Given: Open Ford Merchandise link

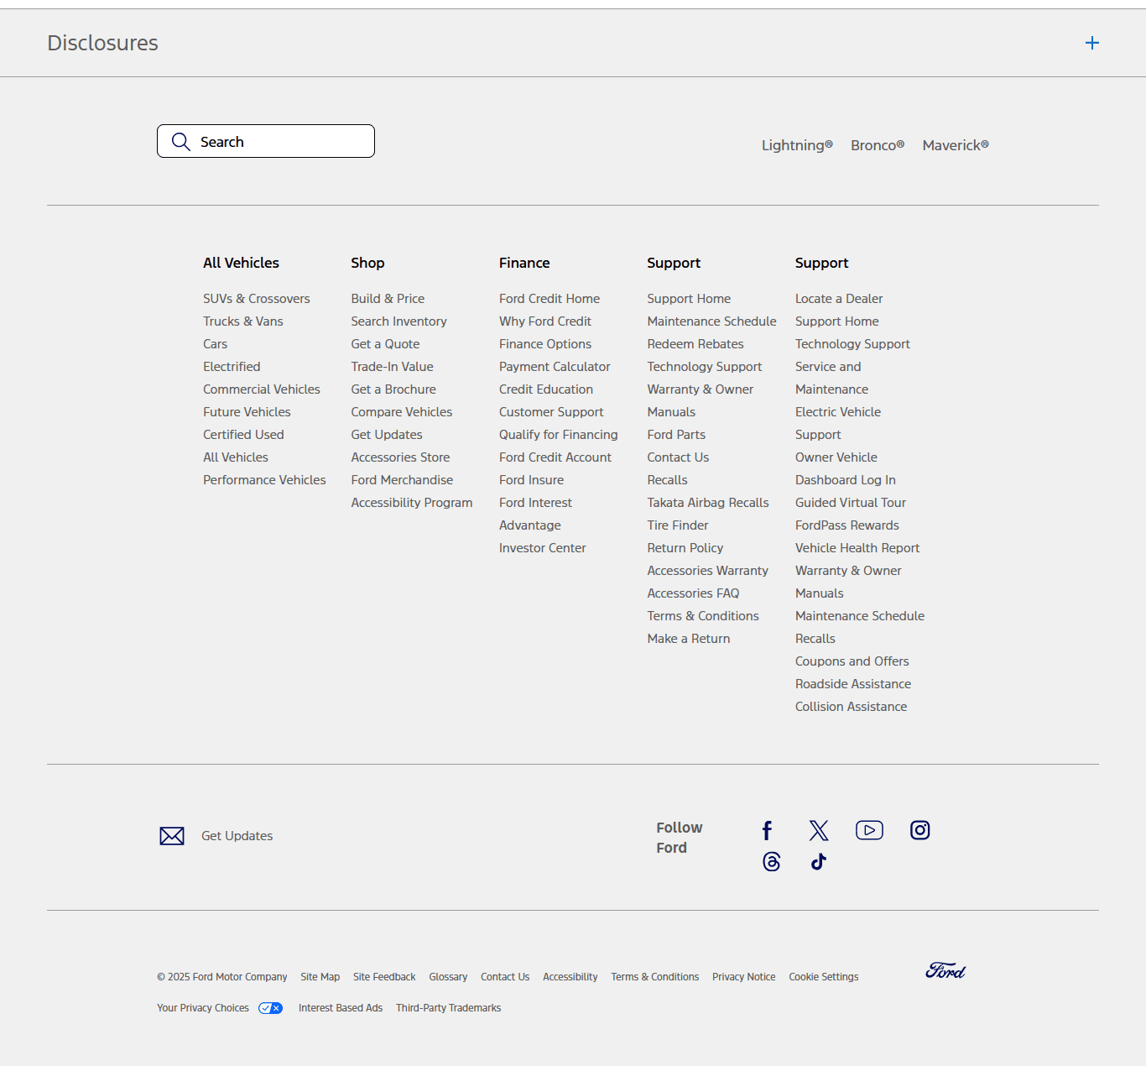Looking at the screenshot, I should 403,480.
